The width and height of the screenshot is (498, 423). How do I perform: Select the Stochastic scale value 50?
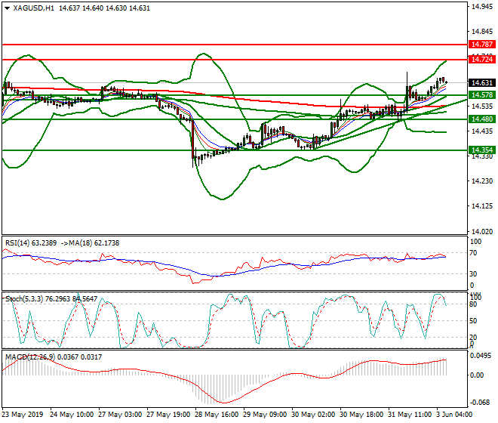point(473,321)
